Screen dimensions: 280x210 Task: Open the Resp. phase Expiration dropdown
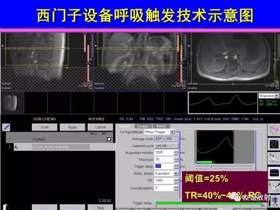click(176, 174)
